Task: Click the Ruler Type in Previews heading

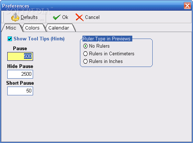Action: (x=107, y=39)
